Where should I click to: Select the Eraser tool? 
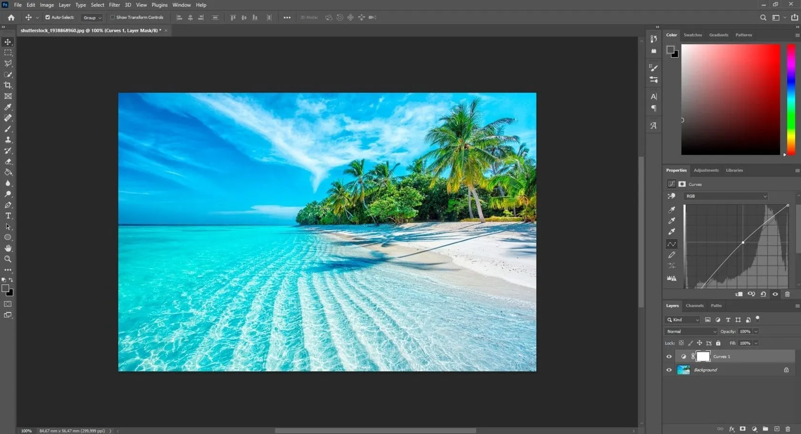(8, 161)
